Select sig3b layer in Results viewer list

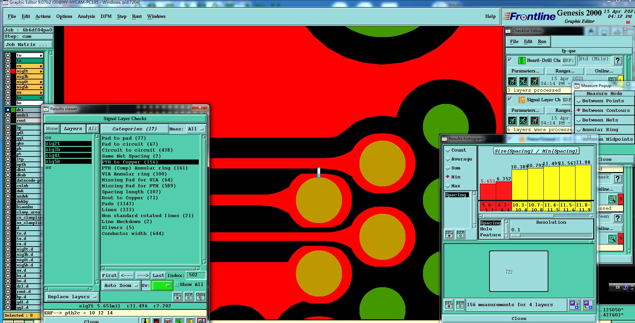click(x=68, y=150)
